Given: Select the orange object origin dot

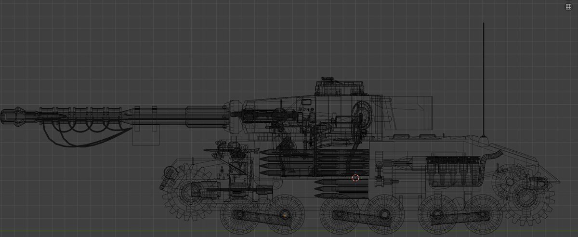Looking at the screenshot, I should click(x=285, y=215).
